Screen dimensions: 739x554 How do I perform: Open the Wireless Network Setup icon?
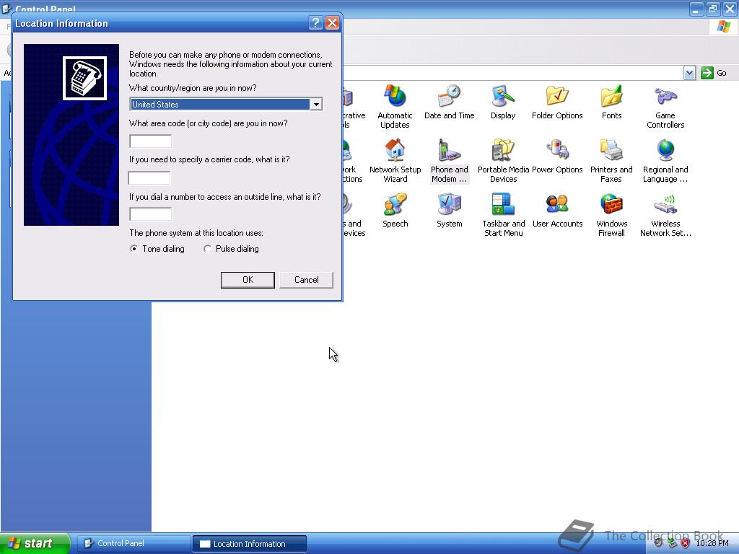click(x=665, y=204)
